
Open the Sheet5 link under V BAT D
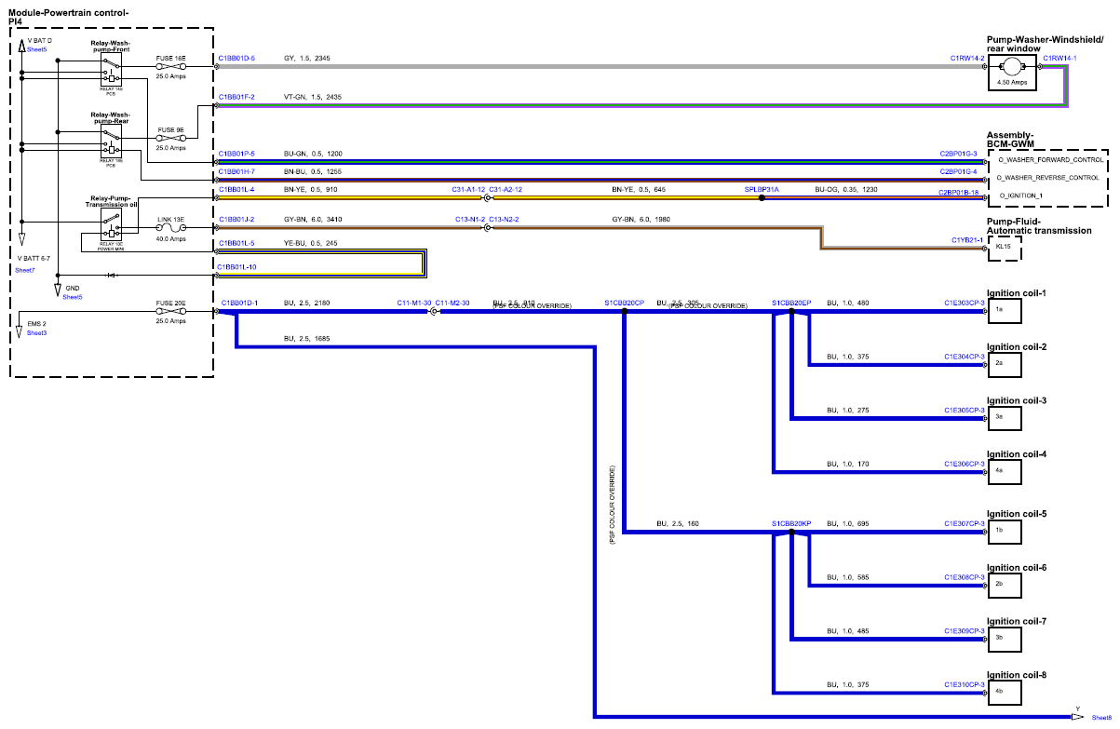pyautogui.click(x=37, y=49)
